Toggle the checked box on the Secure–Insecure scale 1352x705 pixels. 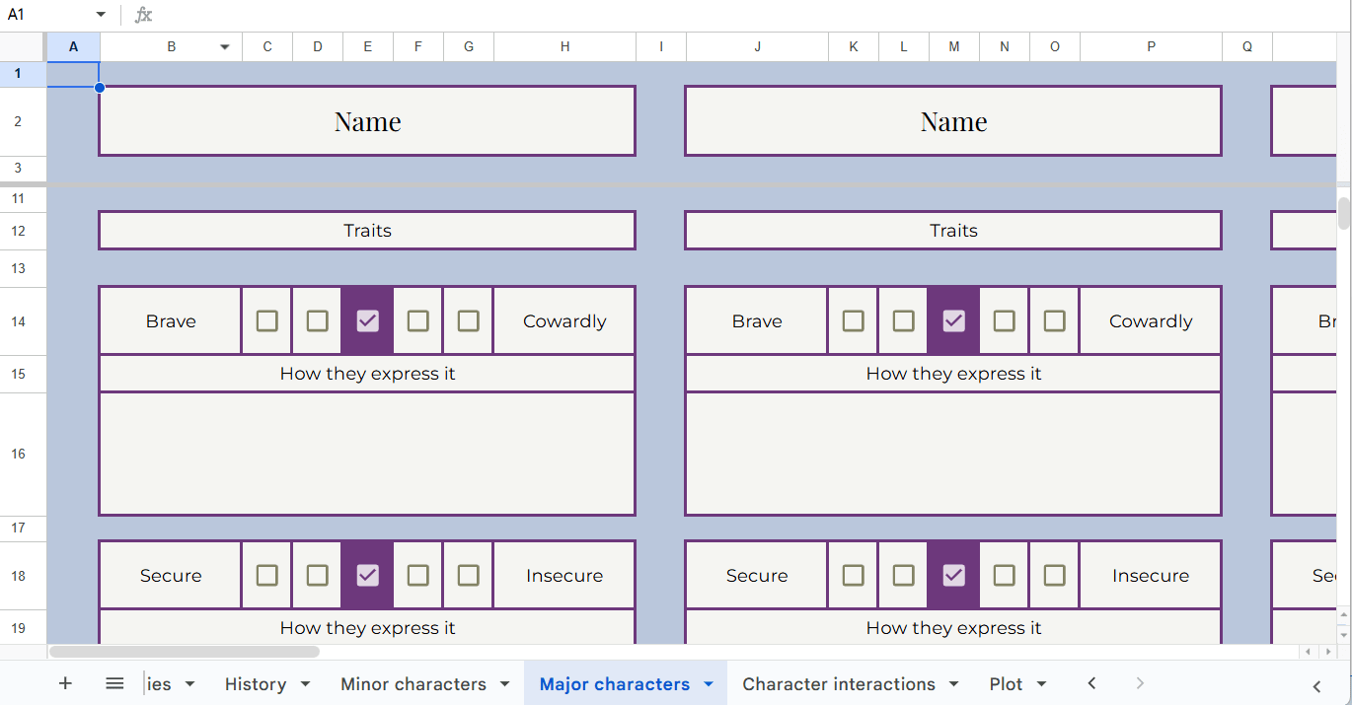[x=367, y=575]
